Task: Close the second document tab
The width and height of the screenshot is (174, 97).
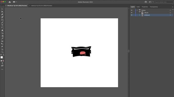Action: 30,6
